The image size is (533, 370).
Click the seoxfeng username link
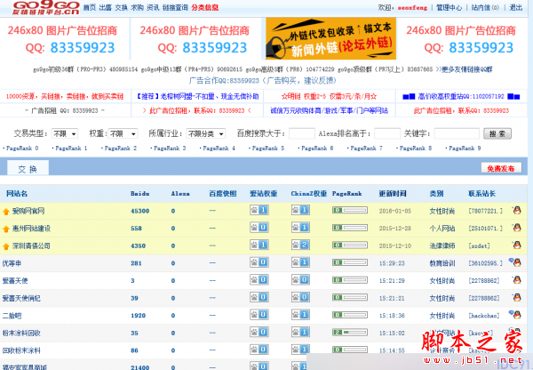pyautogui.click(x=412, y=7)
